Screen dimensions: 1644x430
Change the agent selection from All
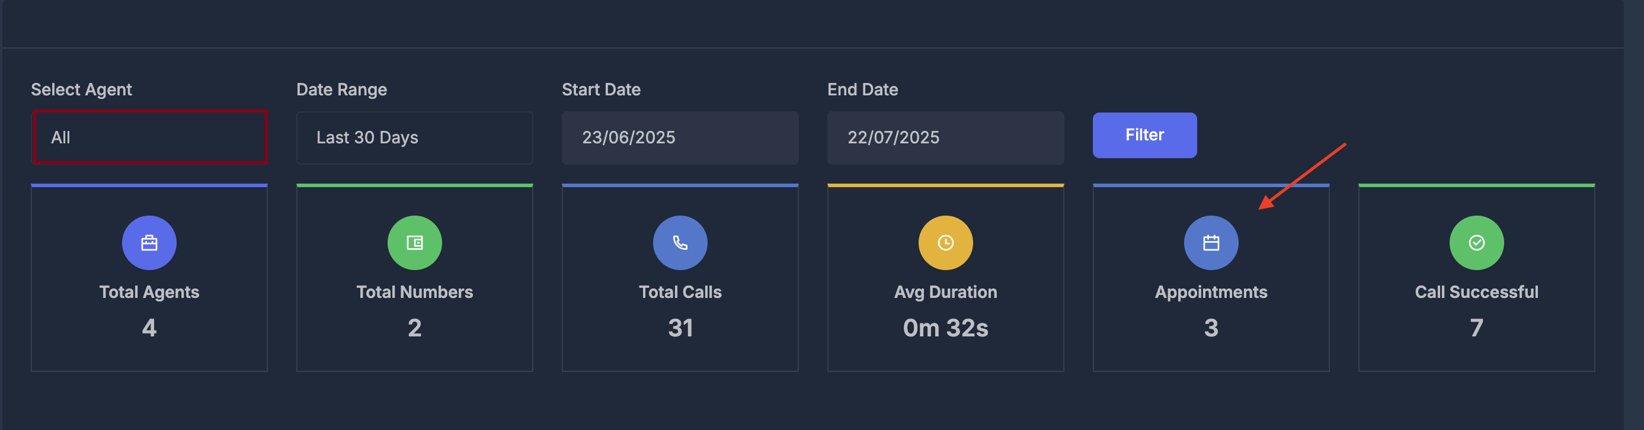point(149,137)
